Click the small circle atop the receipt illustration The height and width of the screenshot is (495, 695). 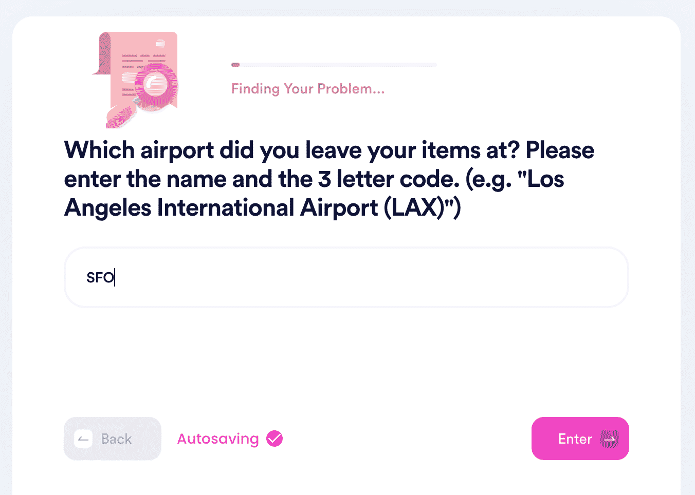(x=161, y=44)
